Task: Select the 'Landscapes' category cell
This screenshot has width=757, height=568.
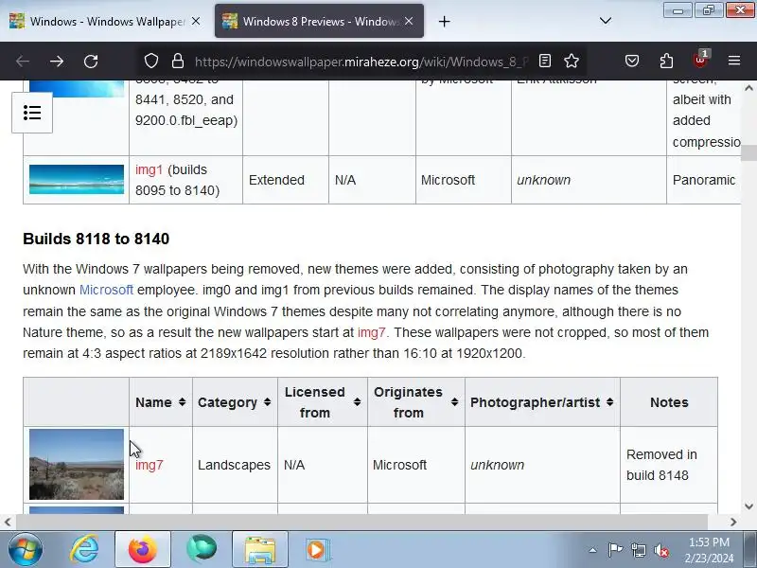Action: point(234,465)
